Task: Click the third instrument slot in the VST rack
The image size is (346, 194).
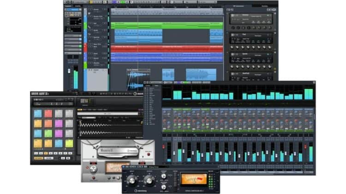Action: coord(251,57)
